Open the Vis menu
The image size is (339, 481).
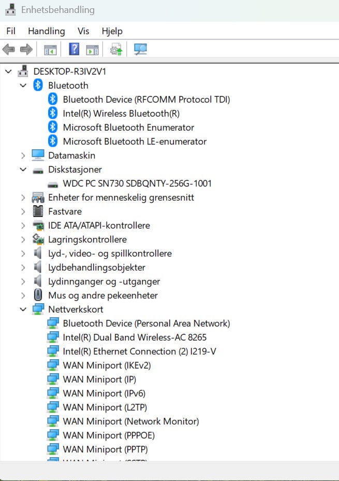point(83,31)
